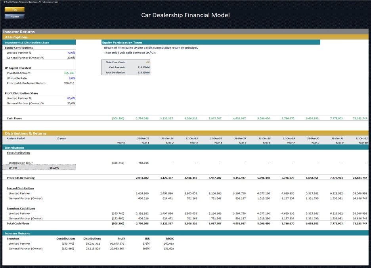Click the Total Distribution 116,35MM value
Viewport: 371px width, 268px height.
point(143,72)
